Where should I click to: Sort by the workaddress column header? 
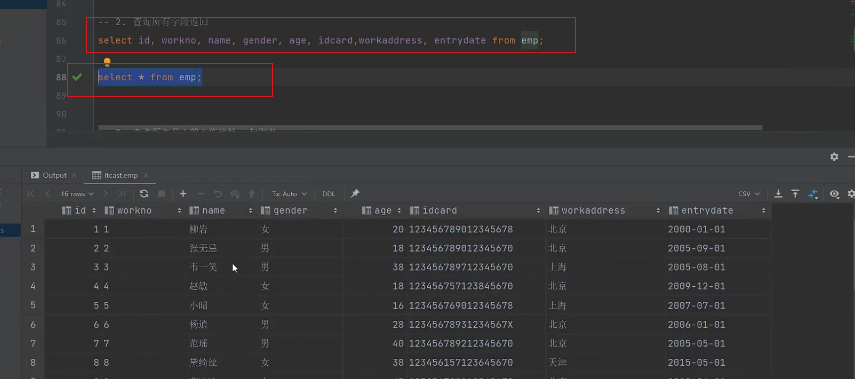click(604, 211)
